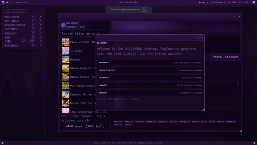The width and height of the screenshot is (257, 145).
Task: Click the bottom-left taskbar dot icon
Action: click(x=3, y=143)
